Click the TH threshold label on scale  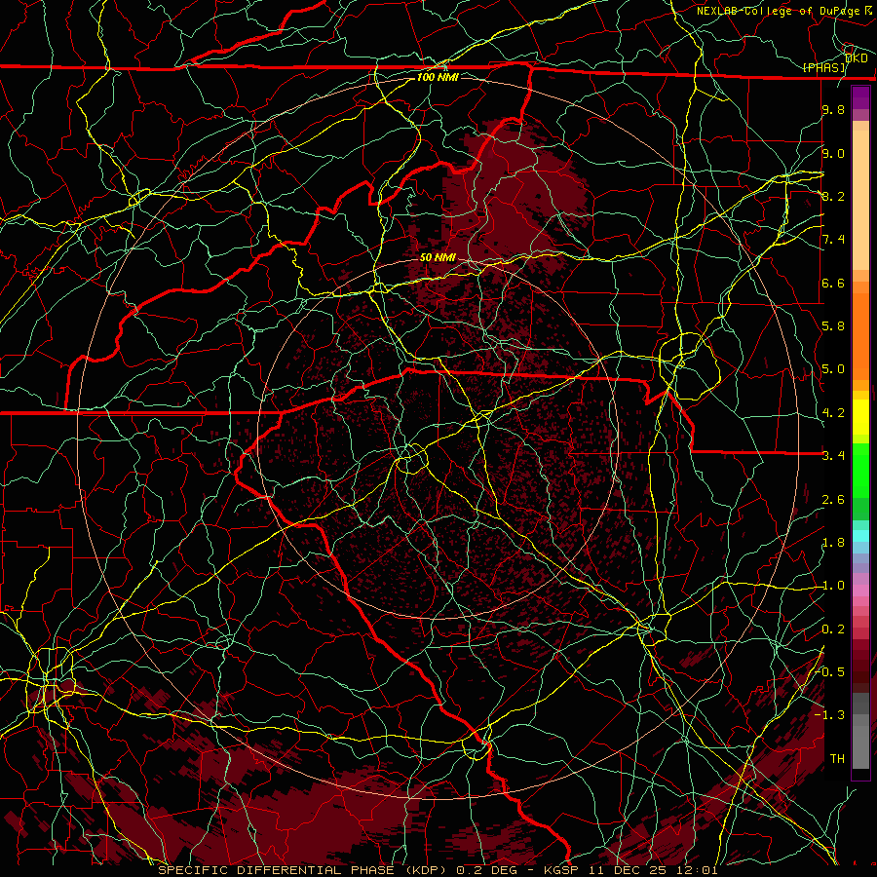pyautogui.click(x=837, y=759)
